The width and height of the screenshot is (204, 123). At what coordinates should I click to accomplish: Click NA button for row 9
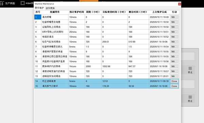click(x=174, y=56)
